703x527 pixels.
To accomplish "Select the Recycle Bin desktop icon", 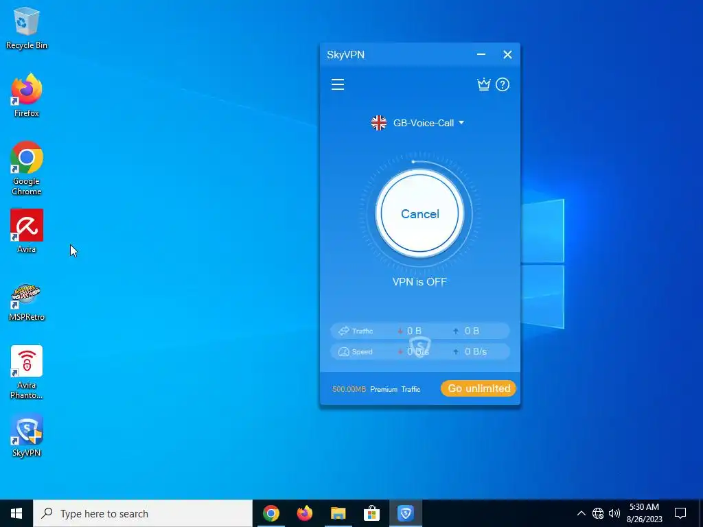I will (x=27, y=28).
